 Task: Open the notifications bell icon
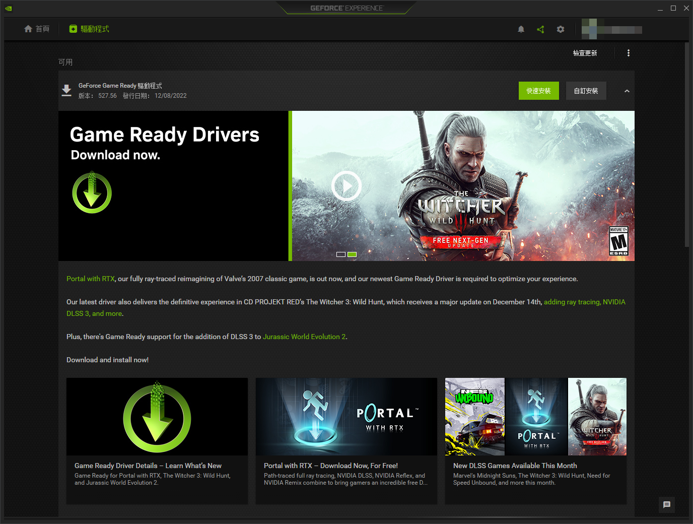pyautogui.click(x=521, y=29)
